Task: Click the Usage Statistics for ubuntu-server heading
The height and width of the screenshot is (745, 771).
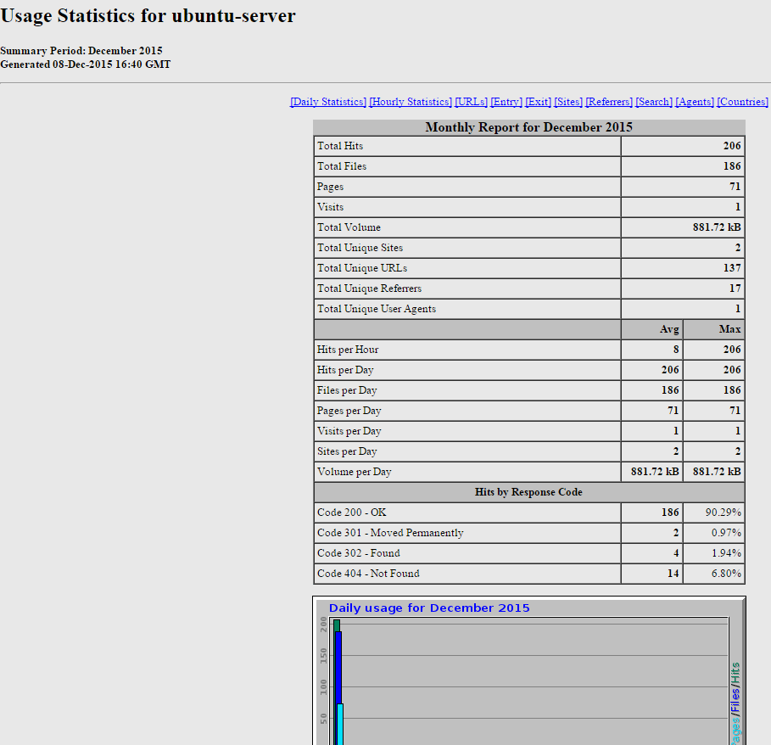Action: [x=148, y=16]
